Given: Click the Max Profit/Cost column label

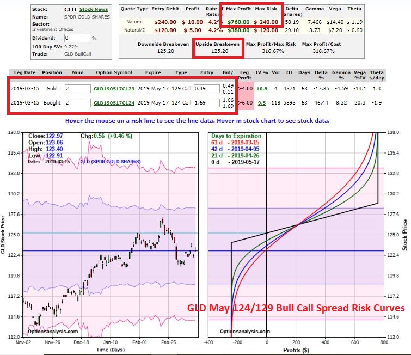Looking at the screenshot, I should [321, 44].
